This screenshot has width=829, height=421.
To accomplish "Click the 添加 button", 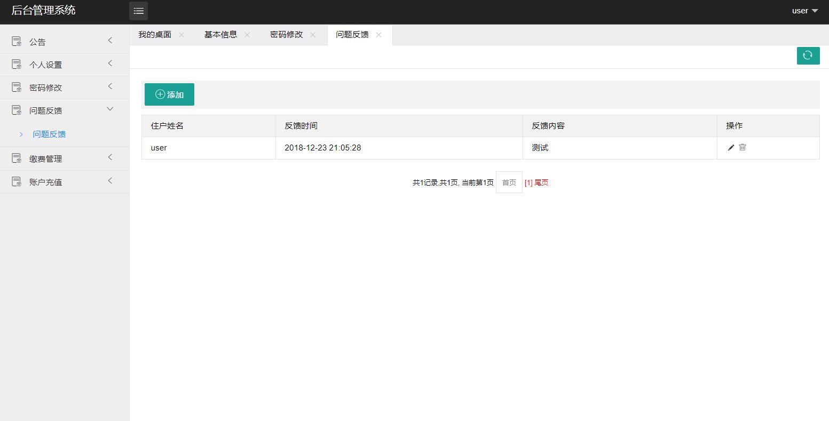I will (x=169, y=94).
